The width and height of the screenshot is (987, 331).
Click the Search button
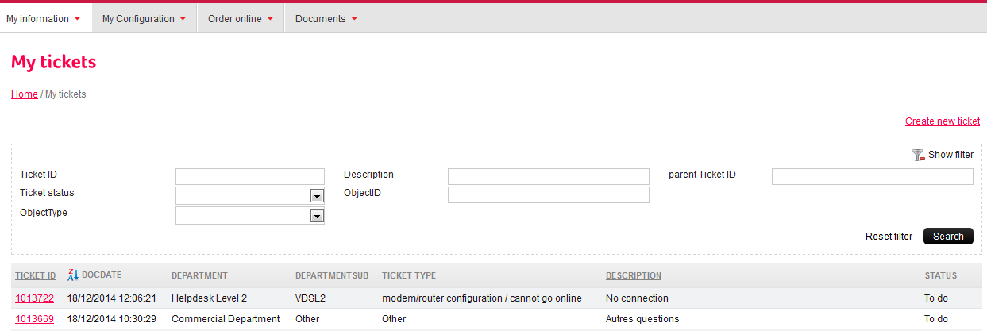[x=948, y=237]
